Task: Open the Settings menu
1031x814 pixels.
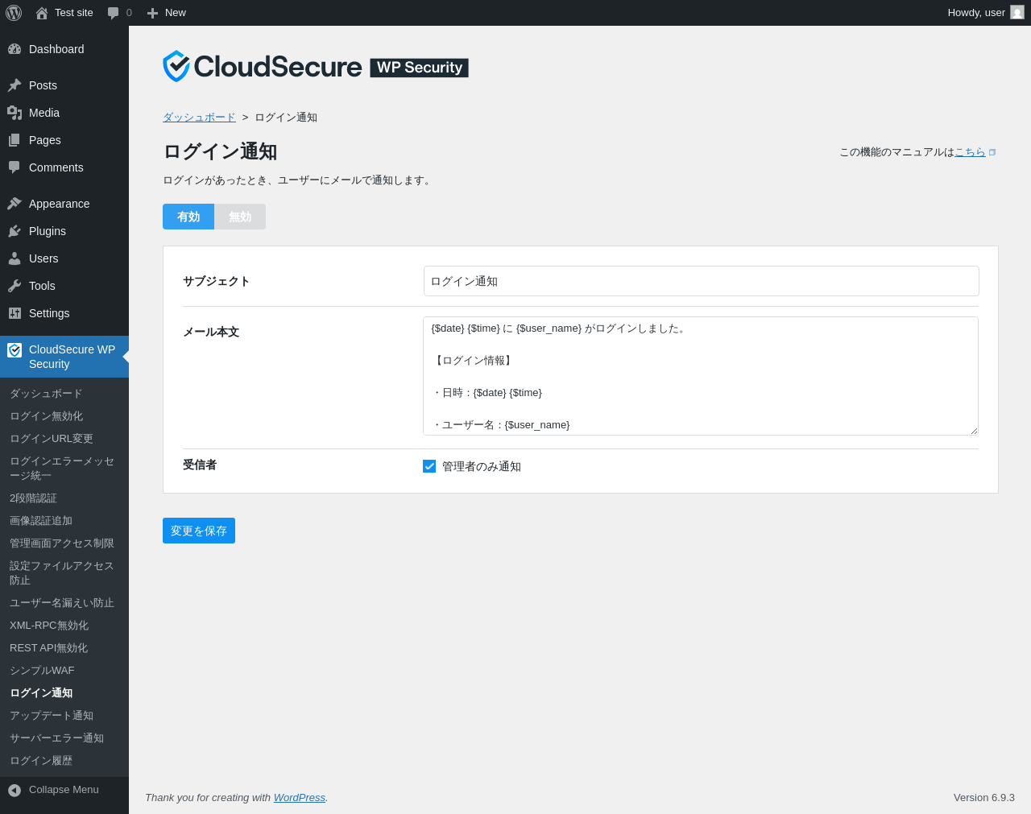Action: click(49, 313)
